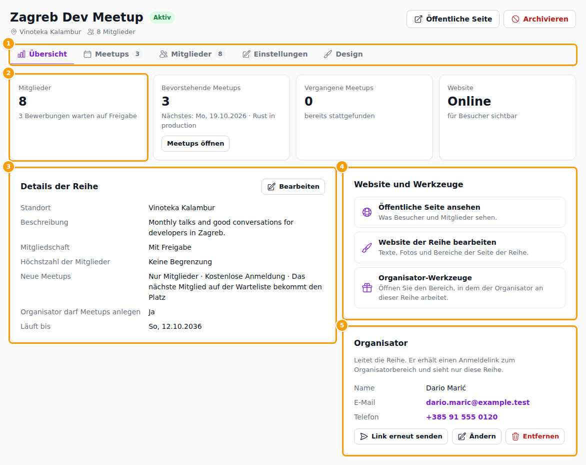Screen dimensions: 586x465
Task: Click the Aktiv status badge
Action: coord(162,17)
